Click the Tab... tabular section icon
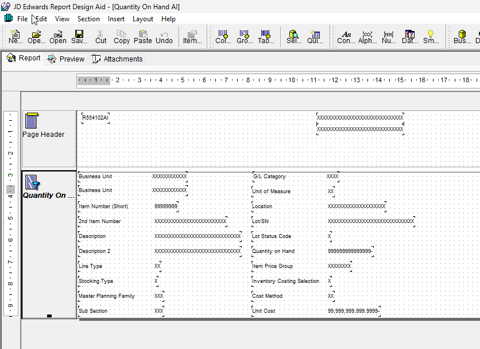The image size is (480, 349). pyautogui.click(x=266, y=36)
